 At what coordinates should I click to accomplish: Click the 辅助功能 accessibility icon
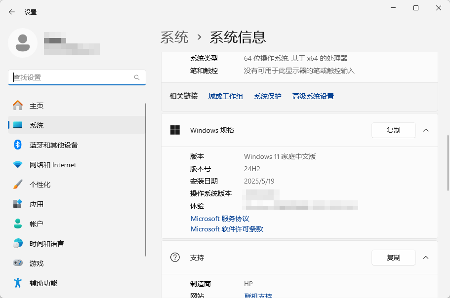click(x=17, y=283)
